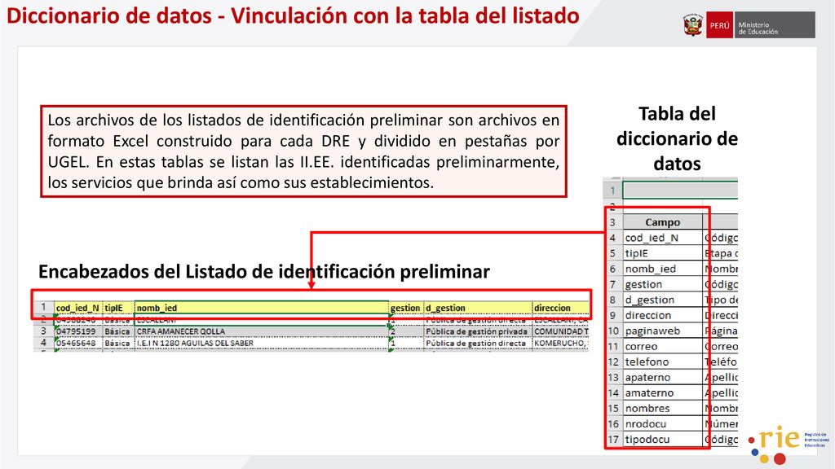Click the 'Etapa' description cell next to tipIE
This screenshot has height=469, width=835.
[x=721, y=253]
